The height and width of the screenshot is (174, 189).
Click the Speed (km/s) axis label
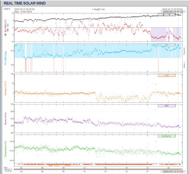click(x=5, y=118)
